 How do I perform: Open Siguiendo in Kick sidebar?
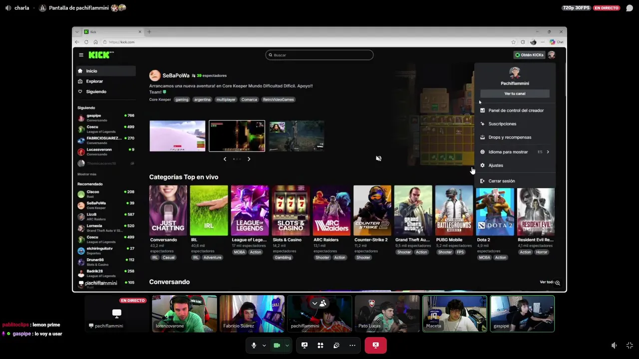[x=106, y=92]
